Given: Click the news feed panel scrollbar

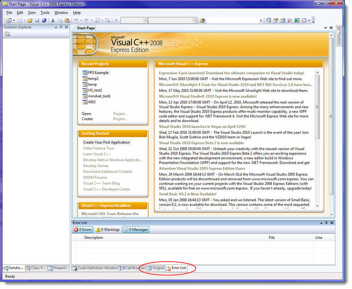Looking at the screenshot, I should [x=318, y=139].
